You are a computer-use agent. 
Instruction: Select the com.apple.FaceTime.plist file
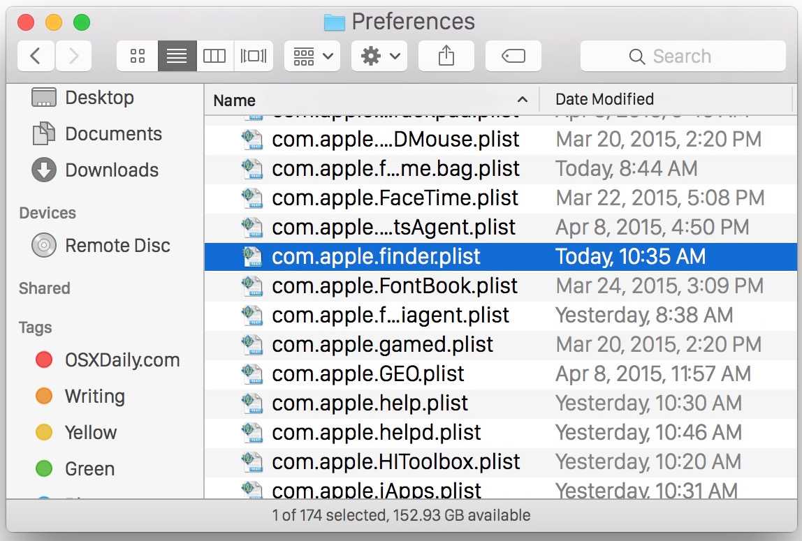pyautogui.click(x=395, y=198)
